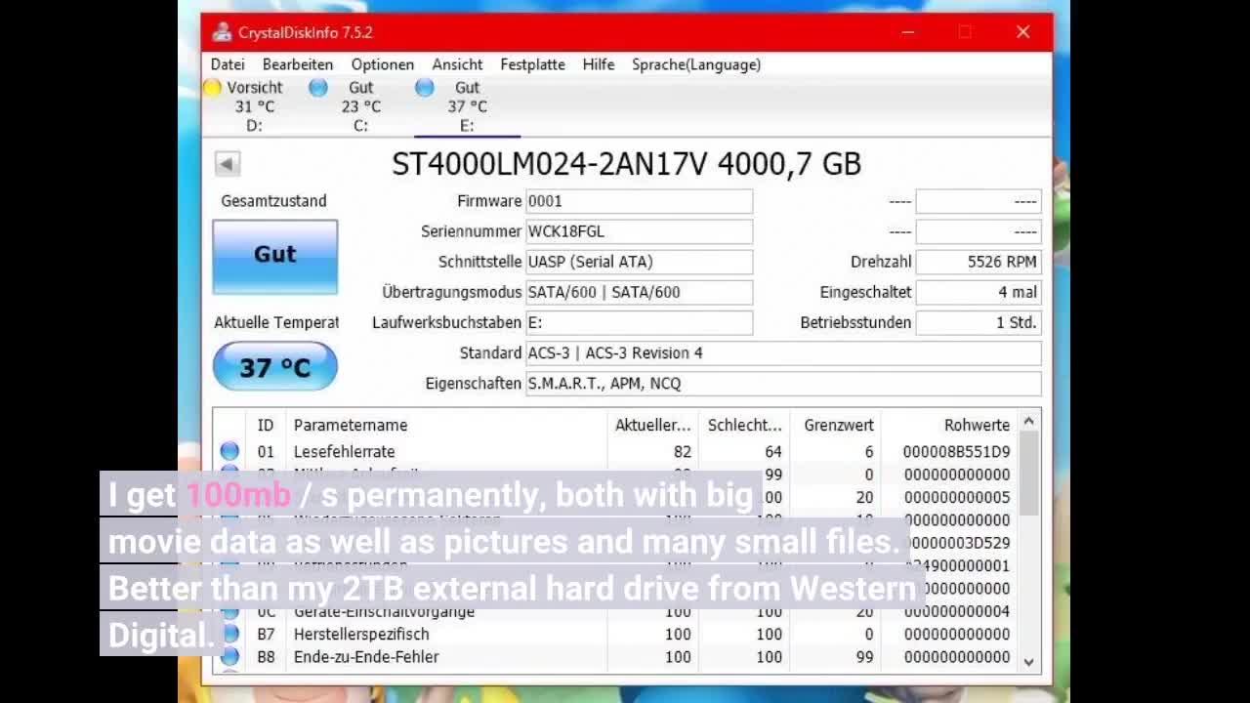Image resolution: width=1250 pixels, height=703 pixels.
Task: Click the Übertragungsmodus field SATA/600
Action: click(639, 292)
